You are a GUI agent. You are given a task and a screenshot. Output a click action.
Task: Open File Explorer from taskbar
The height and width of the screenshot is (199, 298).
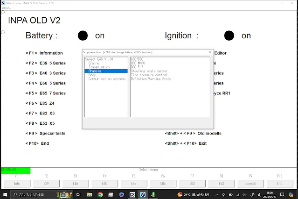(x=90, y=195)
